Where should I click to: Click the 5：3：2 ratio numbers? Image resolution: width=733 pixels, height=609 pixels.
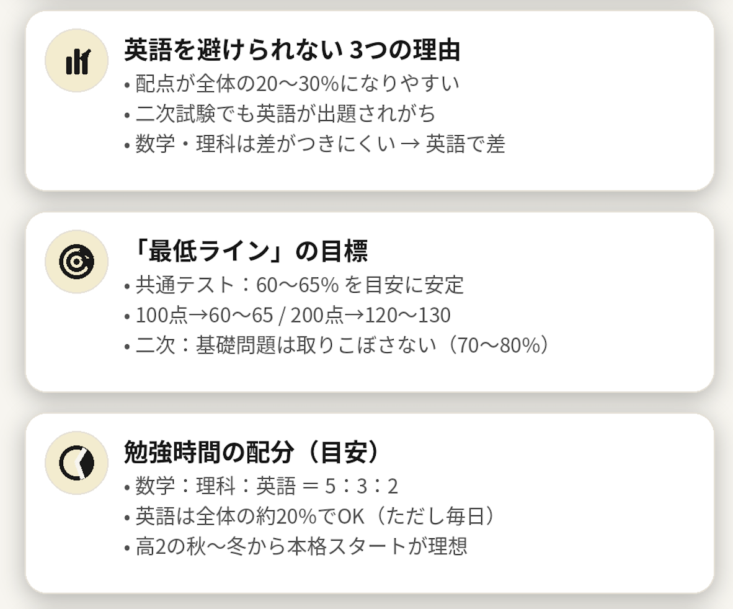click(x=361, y=486)
